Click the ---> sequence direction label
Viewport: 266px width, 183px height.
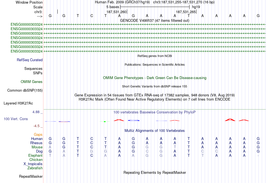(x=40, y=16)
